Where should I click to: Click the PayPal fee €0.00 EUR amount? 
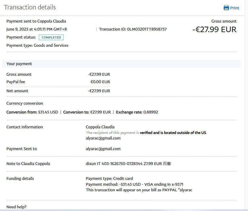point(100,82)
